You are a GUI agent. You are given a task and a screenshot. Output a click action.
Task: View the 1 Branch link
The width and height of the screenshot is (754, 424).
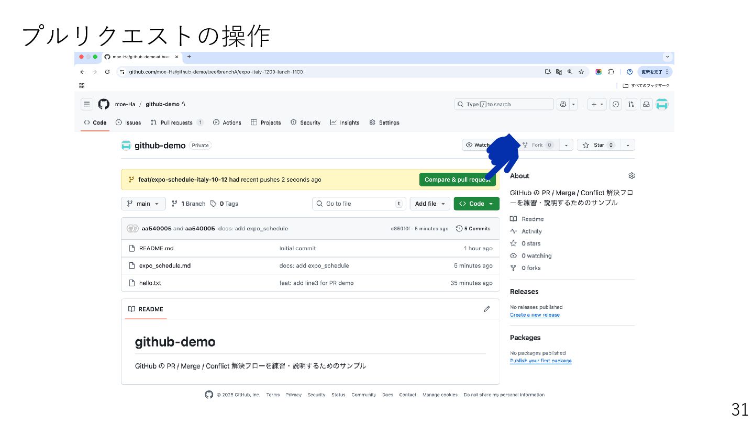click(x=188, y=204)
